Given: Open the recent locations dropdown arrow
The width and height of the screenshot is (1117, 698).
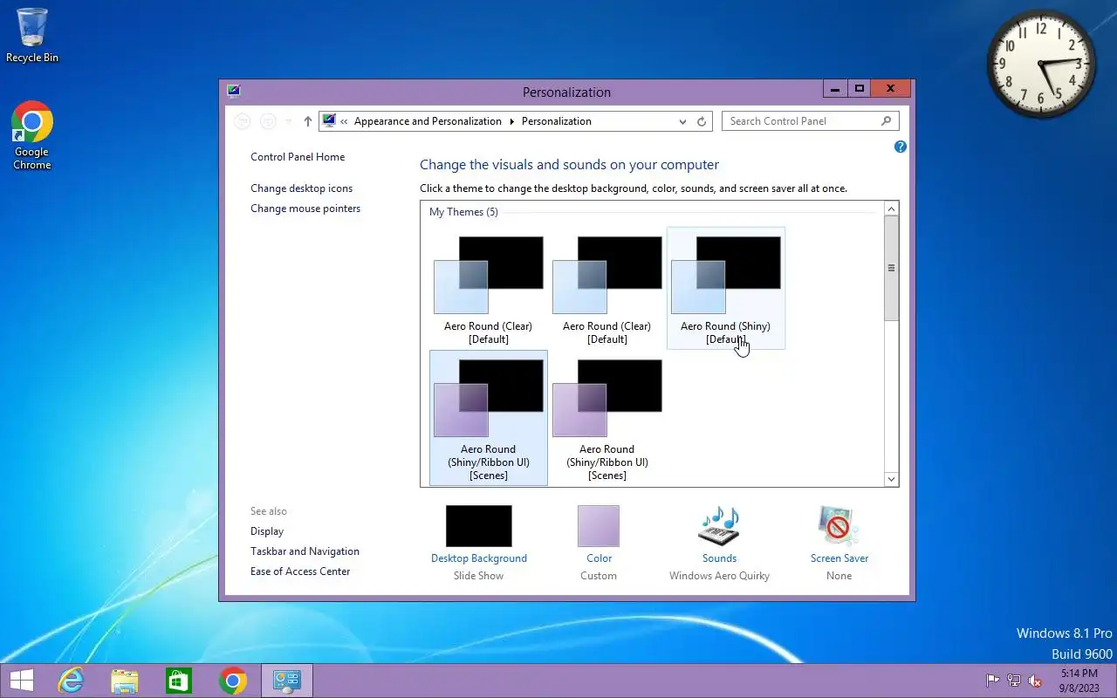Looking at the screenshot, I should point(289,121).
